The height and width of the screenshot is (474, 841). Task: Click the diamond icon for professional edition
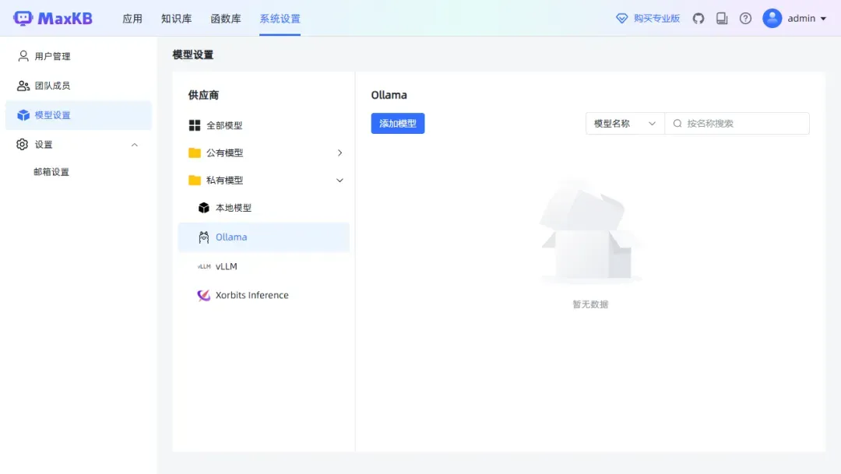tap(621, 18)
